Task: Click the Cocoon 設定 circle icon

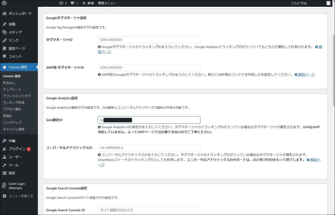Action: (5, 67)
